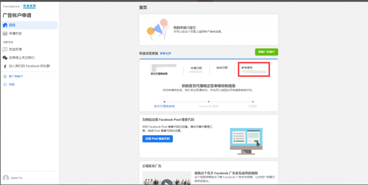Image resolution: width=368 pixels, height=185 pixels.
Task: Click the plus icon beside 新广告帐户
Action: point(5,76)
